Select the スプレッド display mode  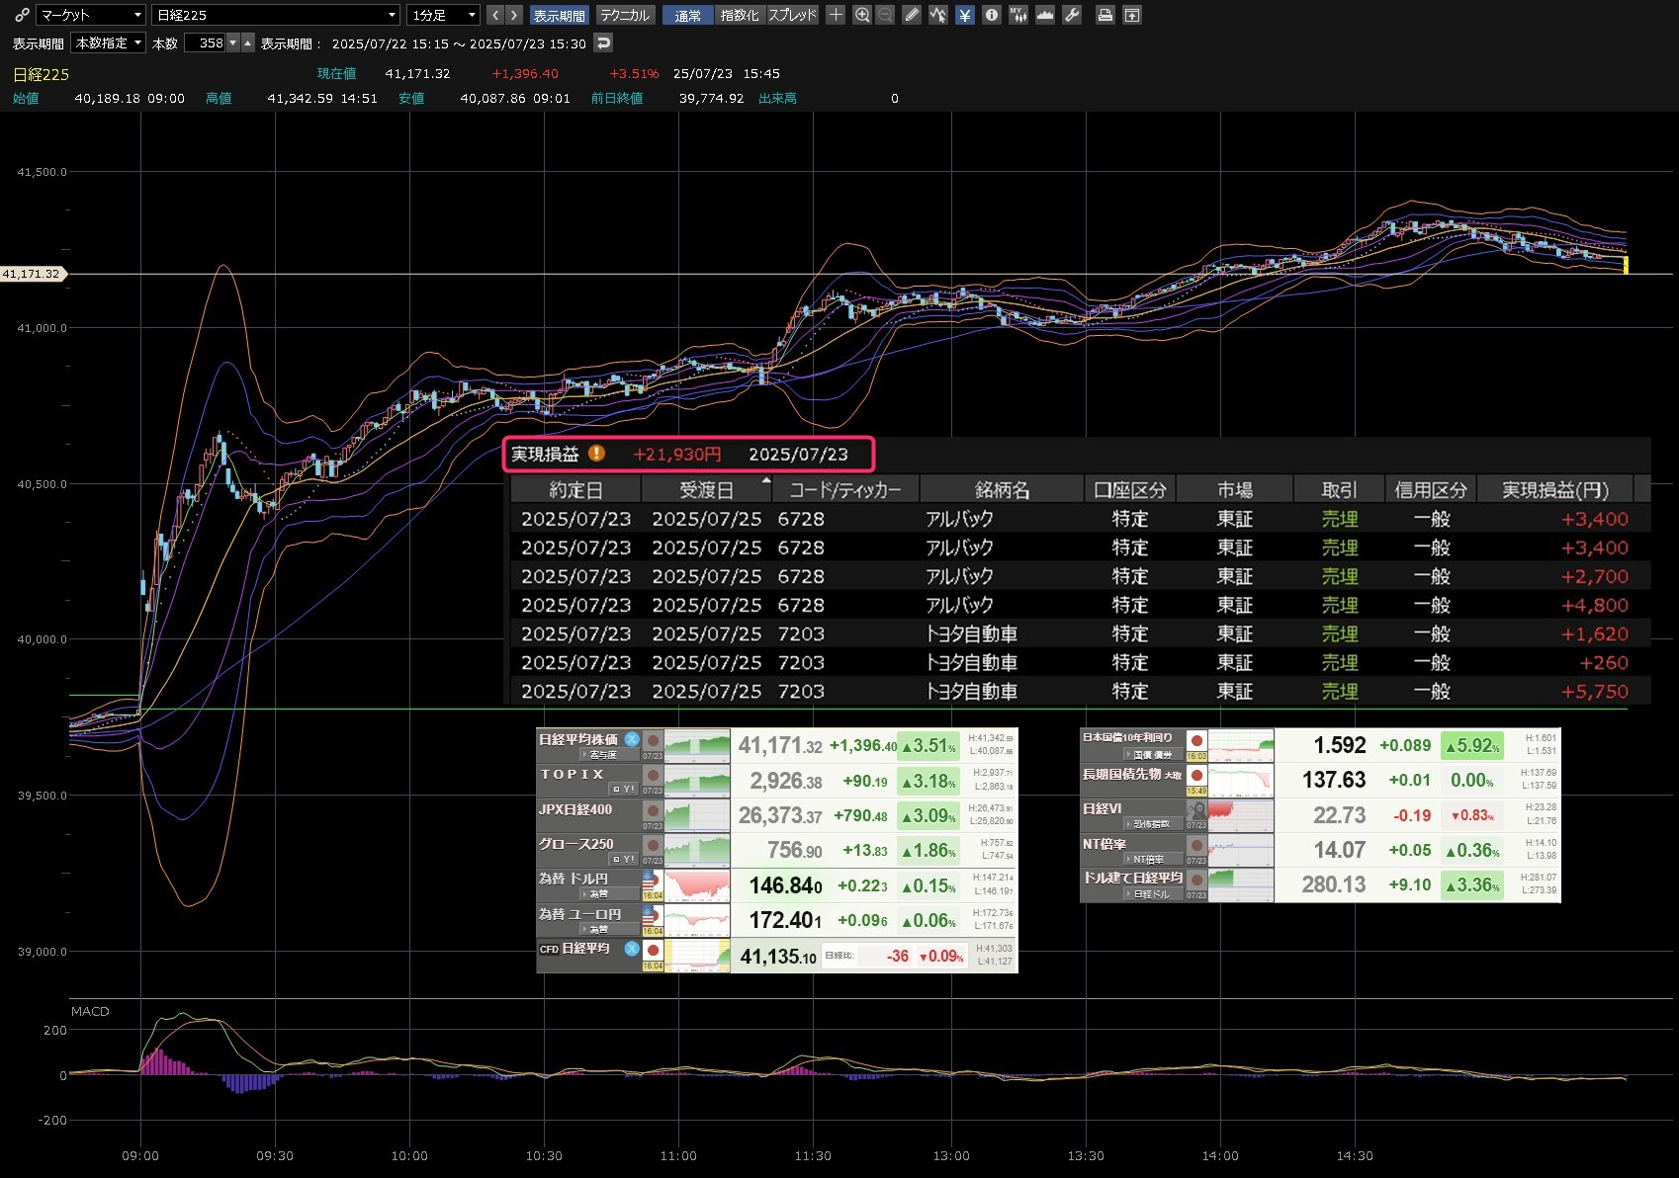coord(792,15)
